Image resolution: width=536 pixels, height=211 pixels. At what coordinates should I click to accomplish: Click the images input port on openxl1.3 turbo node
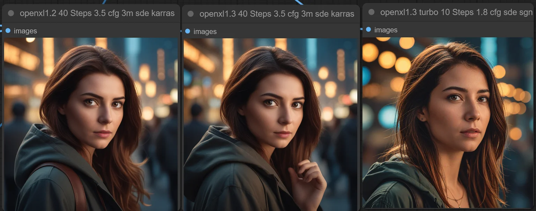(x=368, y=30)
